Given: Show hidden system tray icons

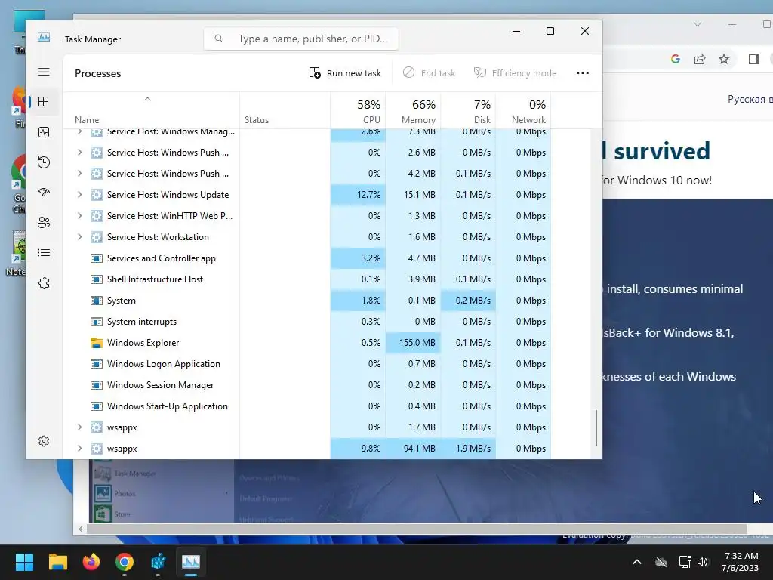Looking at the screenshot, I should click(x=637, y=562).
